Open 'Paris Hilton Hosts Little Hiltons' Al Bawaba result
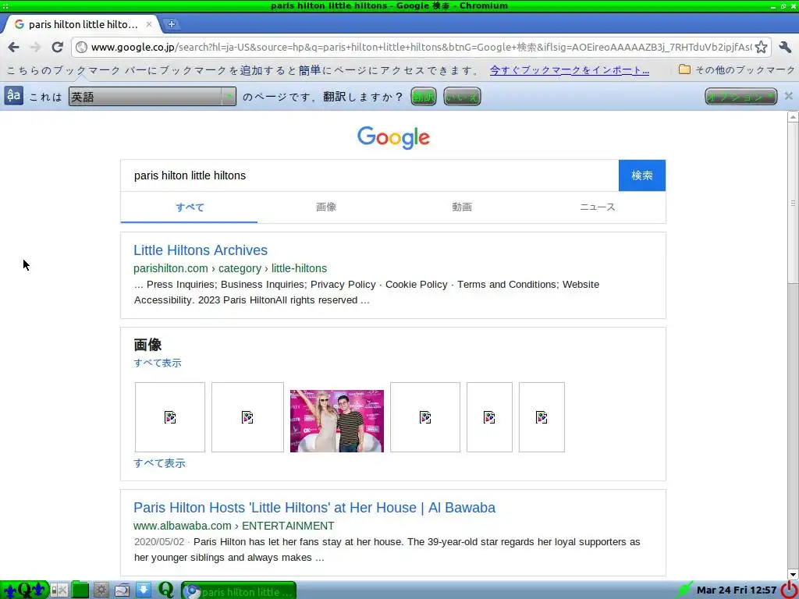 tap(314, 507)
